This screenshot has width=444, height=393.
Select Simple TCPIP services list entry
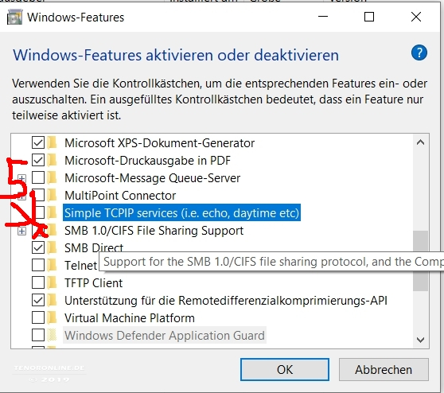pyautogui.click(x=181, y=213)
